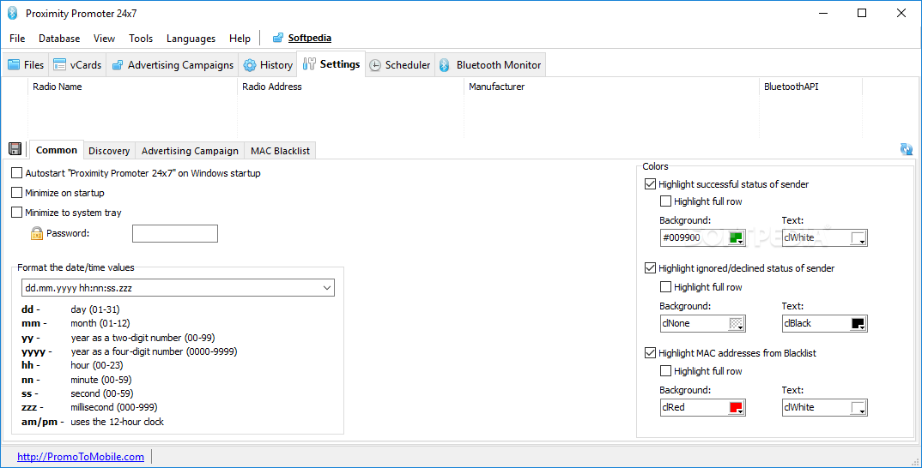922x468 pixels.
Task: Click the BluetoothAPI column header
Action: pyautogui.click(x=810, y=87)
